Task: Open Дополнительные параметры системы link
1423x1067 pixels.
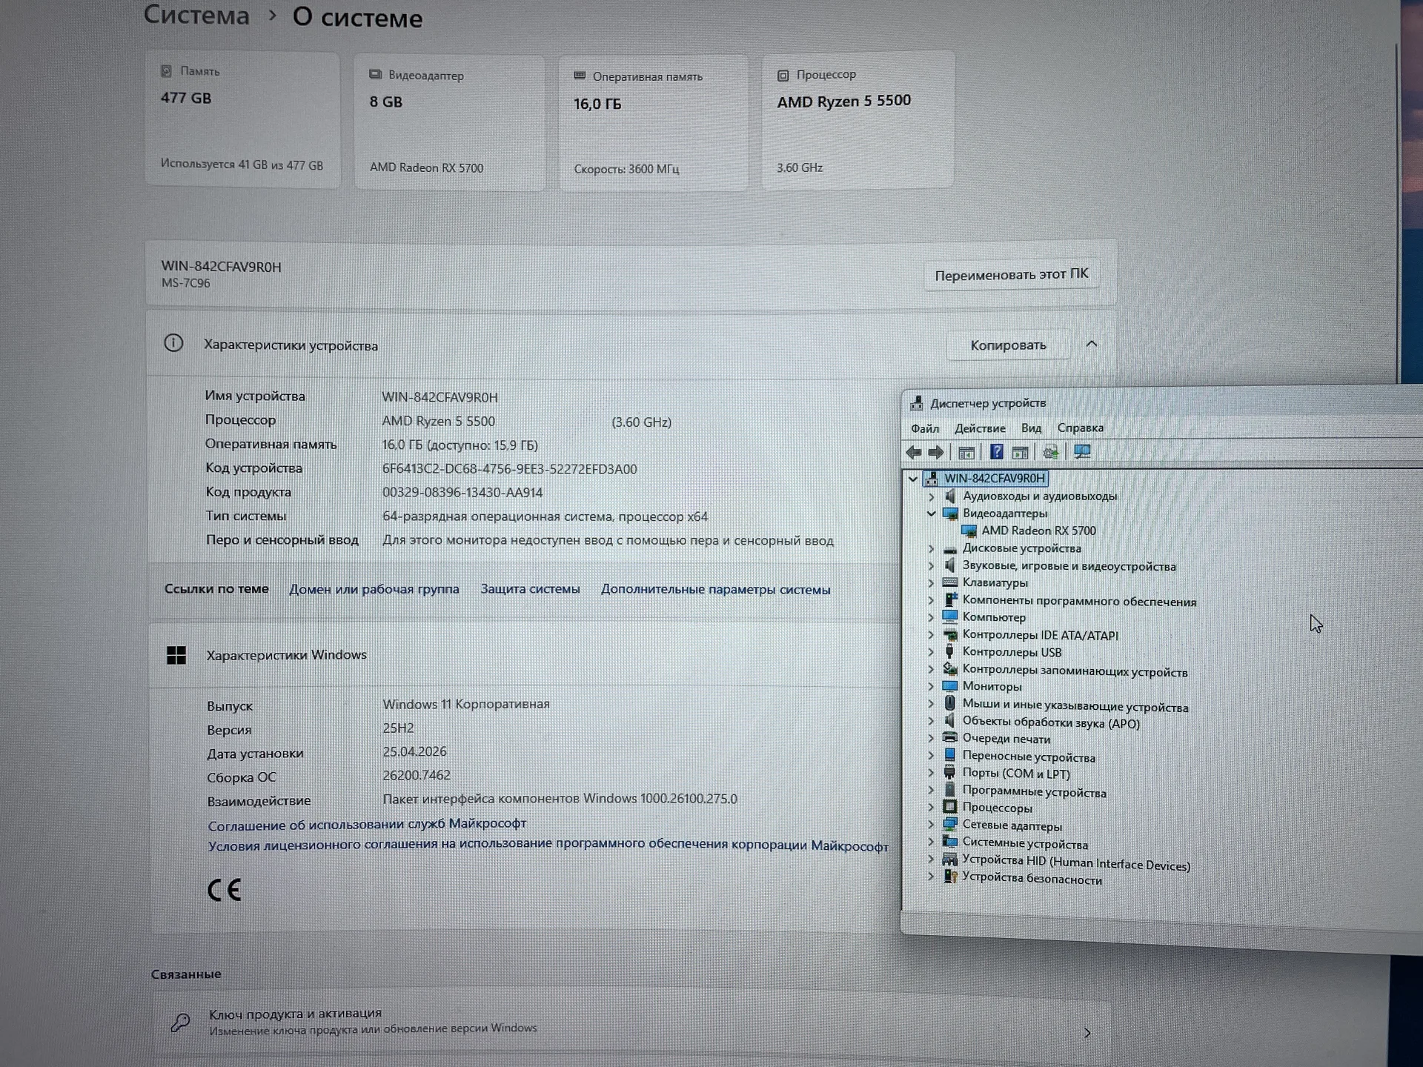Action: (716, 590)
